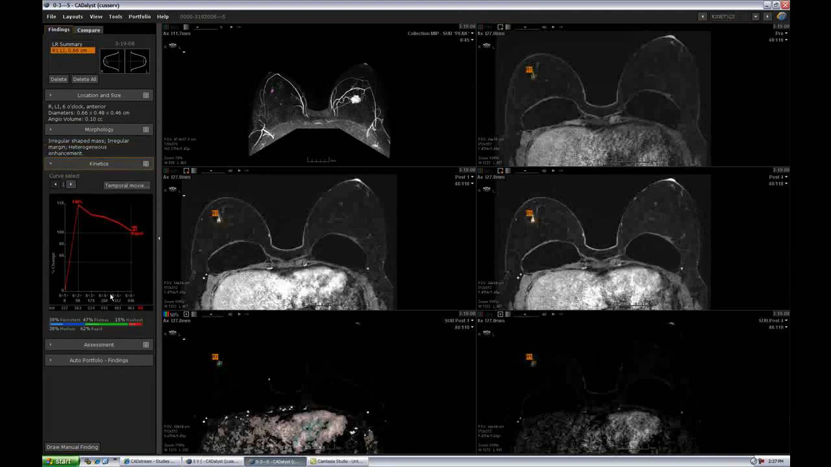
Task: Open the Tools menu
Action: (x=116, y=16)
